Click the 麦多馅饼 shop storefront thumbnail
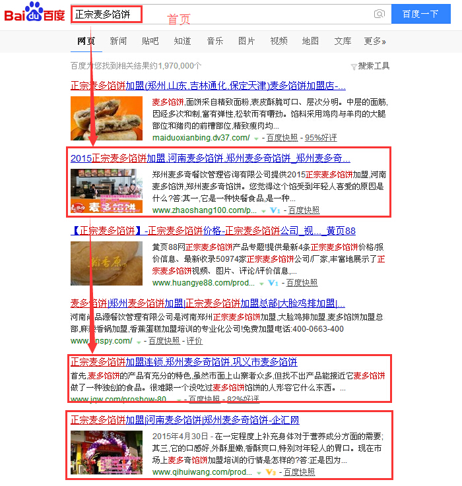The image size is (462, 486). pyautogui.click(x=106, y=191)
